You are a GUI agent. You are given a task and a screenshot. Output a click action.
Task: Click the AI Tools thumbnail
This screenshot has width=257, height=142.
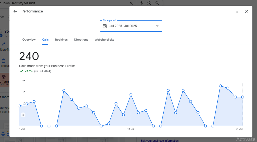pyautogui.click(x=5, y=80)
